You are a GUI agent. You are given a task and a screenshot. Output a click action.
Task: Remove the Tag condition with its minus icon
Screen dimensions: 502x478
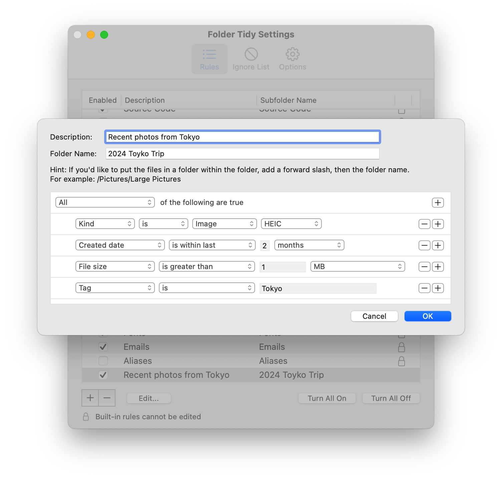tap(424, 288)
